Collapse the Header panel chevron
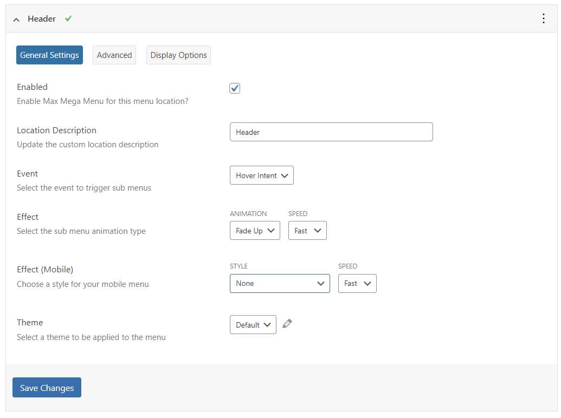Viewport: 561px width, 418px height. [x=16, y=19]
